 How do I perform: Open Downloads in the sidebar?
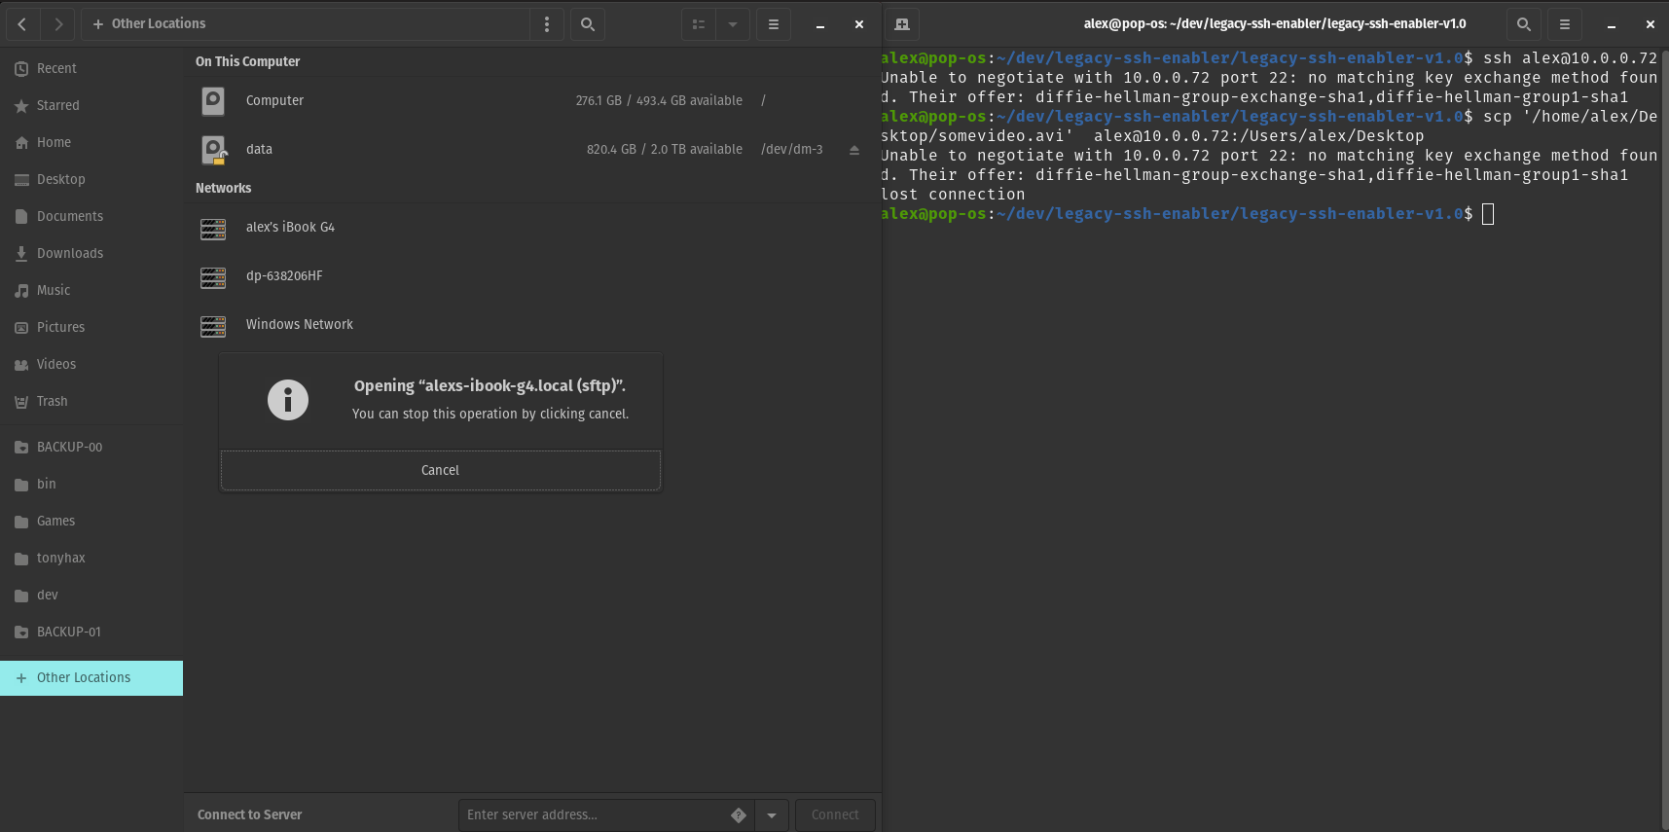[91, 253]
